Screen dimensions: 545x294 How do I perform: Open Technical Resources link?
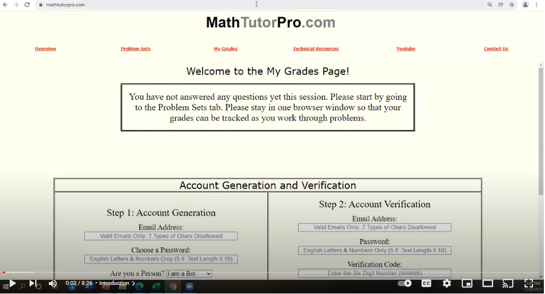[316, 49]
